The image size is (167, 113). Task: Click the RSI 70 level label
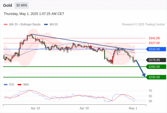point(150,91)
